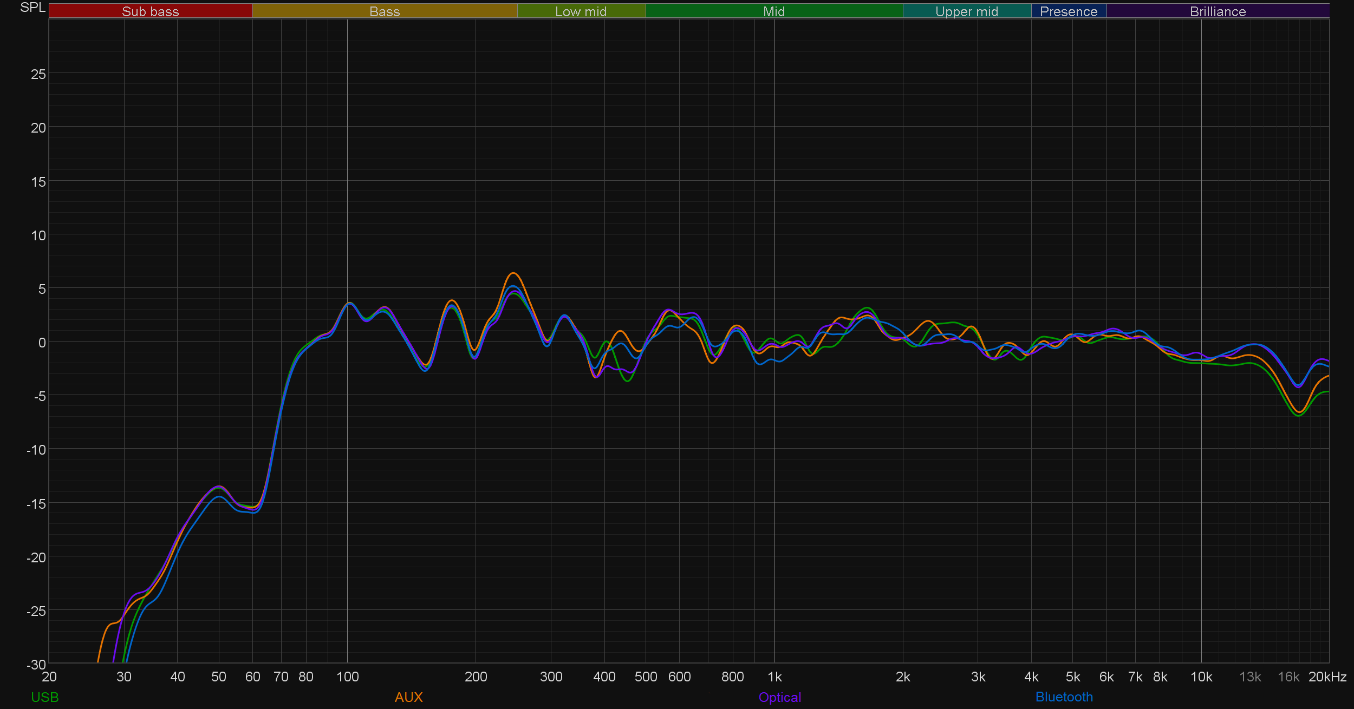This screenshot has width=1354, height=709.
Task: Toggle the USB legend label
Action: pos(45,697)
